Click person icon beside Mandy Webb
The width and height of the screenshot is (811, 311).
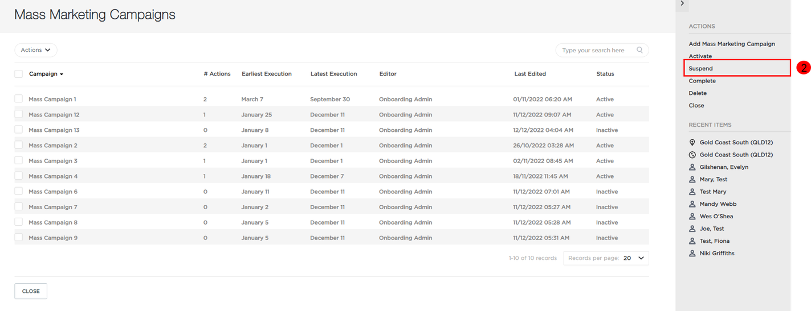click(x=692, y=204)
